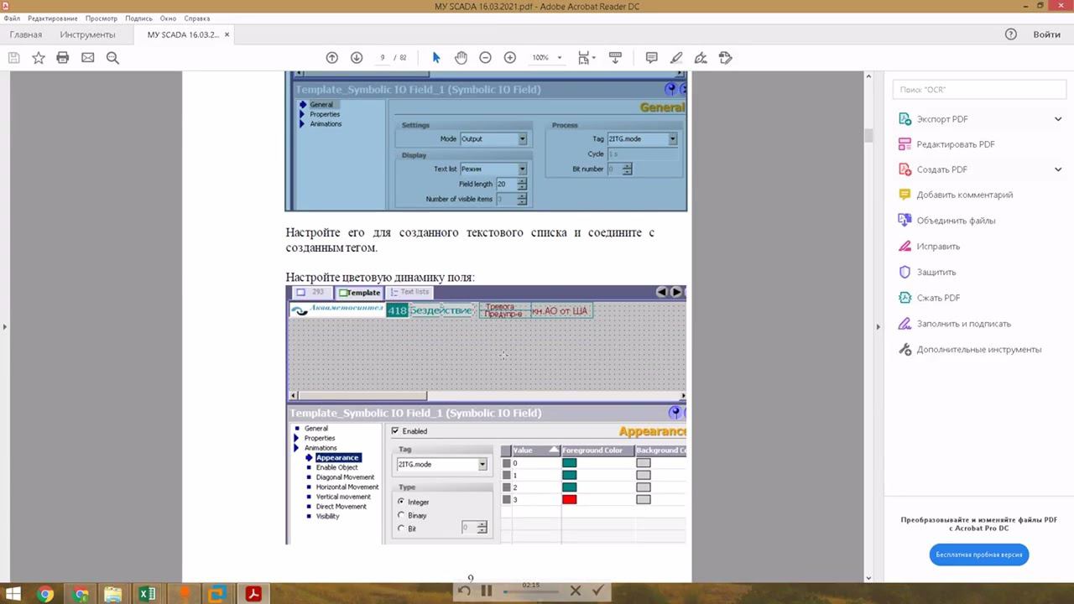Image resolution: width=1074 pixels, height=604 pixels.
Task: Open the Справка menu
Action: pyautogui.click(x=197, y=18)
